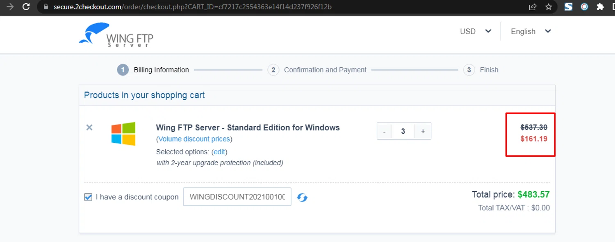Click the Total TAX/VAT $0.00 text
The image size is (615, 242).
point(514,208)
